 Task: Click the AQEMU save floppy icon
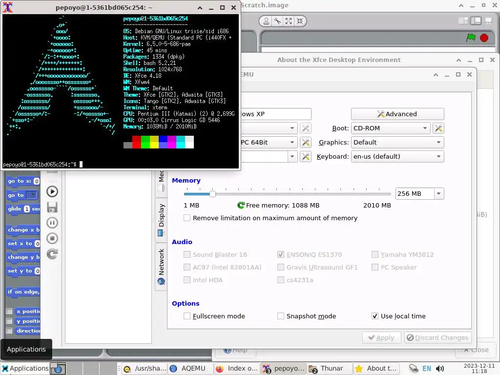[52, 207]
